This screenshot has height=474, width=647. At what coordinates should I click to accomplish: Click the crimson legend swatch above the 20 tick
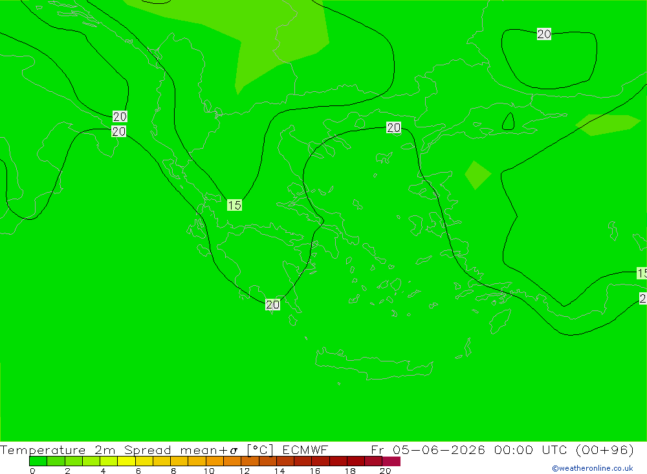coord(391,461)
